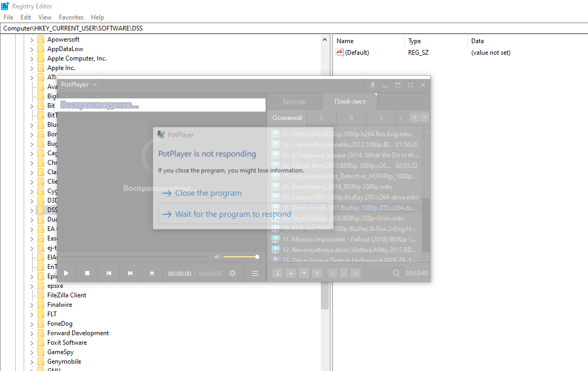The height and width of the screenshot is (371, 588).
Task: Select playlist item 12. Neveroyatnaya.zhizn.Waltera.Mitty
Action: pos(345,249)
